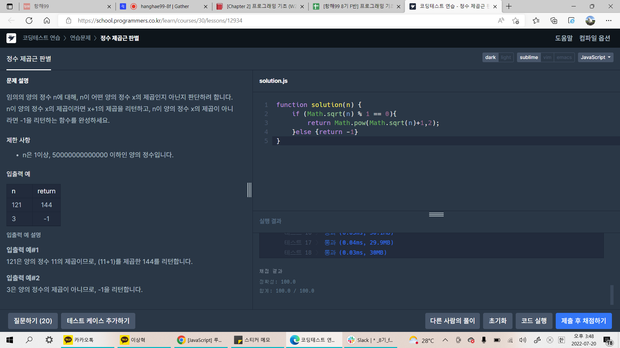Open 연습문제 breadcrumb link

[80, 38]
